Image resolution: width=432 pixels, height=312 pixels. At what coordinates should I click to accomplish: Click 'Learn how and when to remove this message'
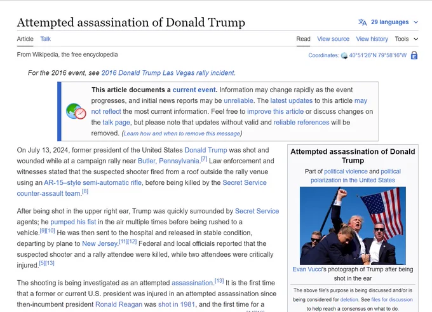pyautogui.click(x=182, y=133)
